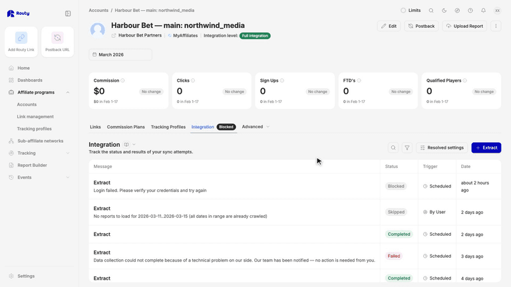Click the Failed status badge
Image resolution: width=511 pixels, height=287 pixels.
coord(394,256)
